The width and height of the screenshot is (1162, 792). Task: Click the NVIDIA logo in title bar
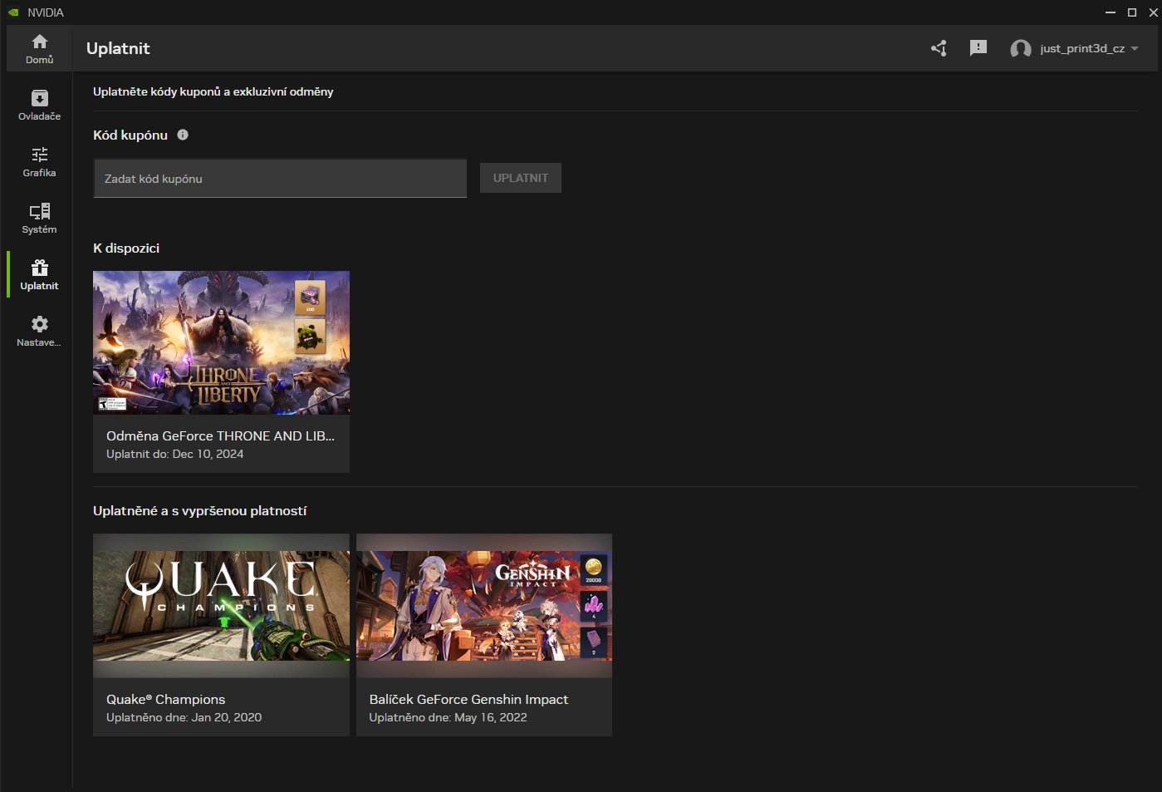(x=13, y=12)
